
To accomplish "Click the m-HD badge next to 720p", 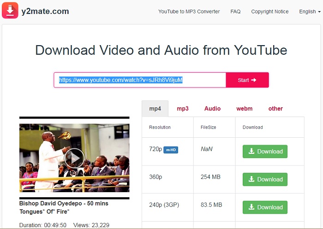I will 171,150.
